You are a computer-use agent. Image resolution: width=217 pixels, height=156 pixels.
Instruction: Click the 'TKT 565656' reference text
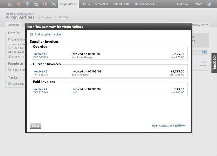point(41,57)
